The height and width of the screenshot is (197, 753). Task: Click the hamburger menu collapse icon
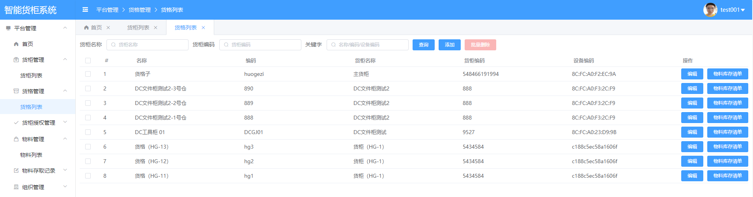pos(85,10)
